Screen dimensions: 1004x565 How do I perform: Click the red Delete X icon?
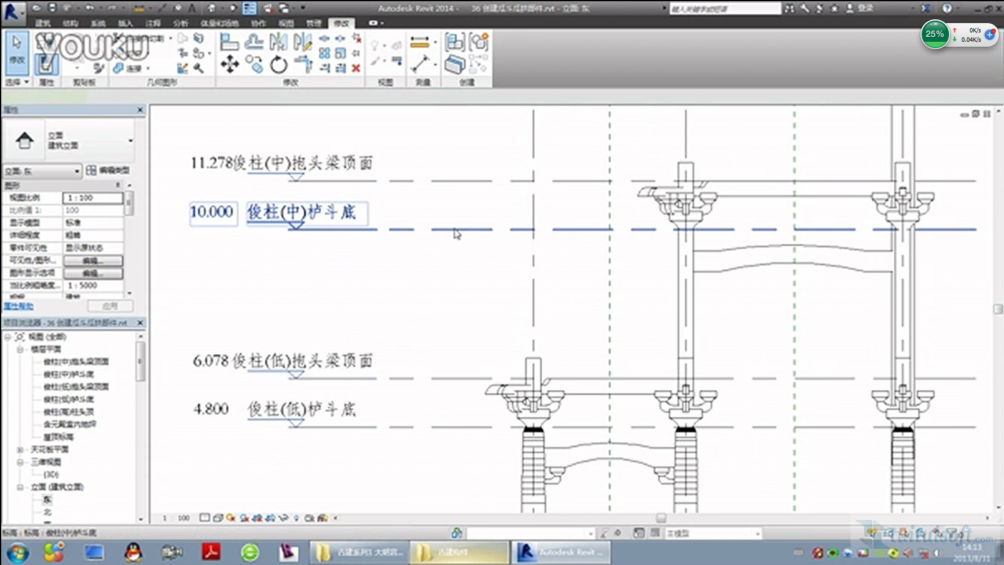[x=356, y=68]
